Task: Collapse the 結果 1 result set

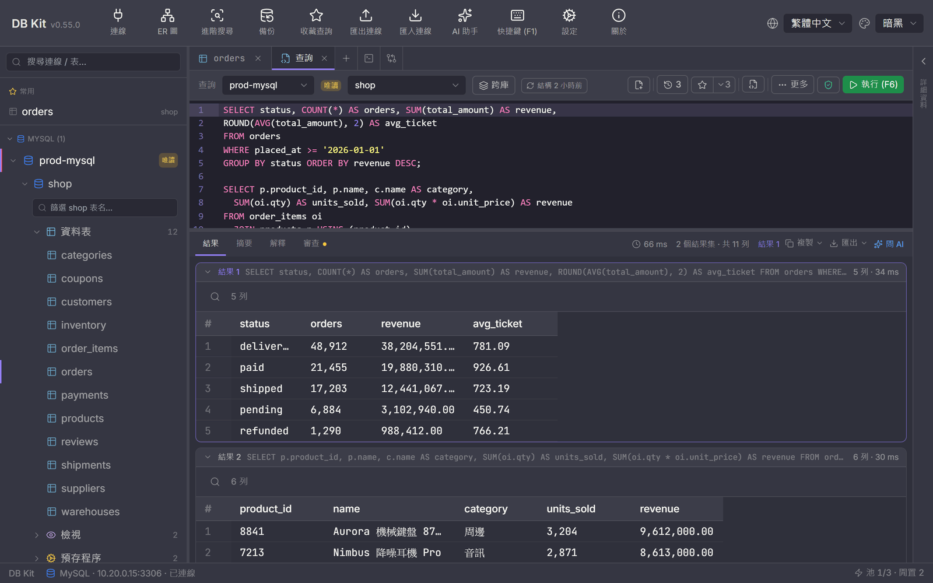Action: pos(208,272)
